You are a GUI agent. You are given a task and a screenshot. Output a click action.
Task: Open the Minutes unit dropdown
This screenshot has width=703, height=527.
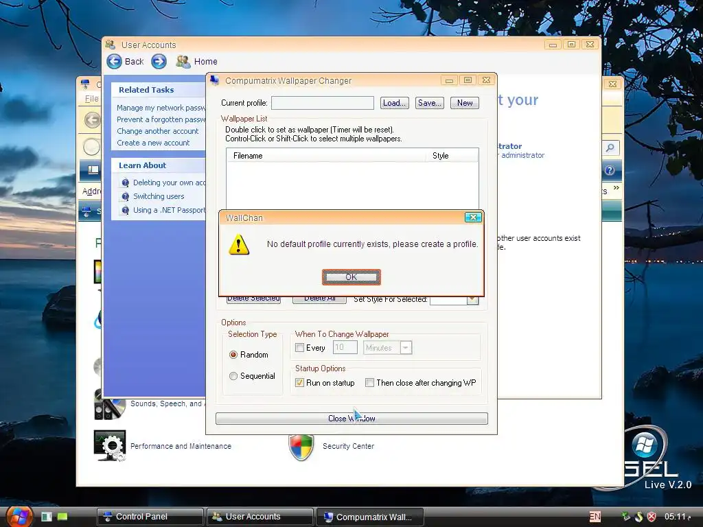[x=406, y=348]
